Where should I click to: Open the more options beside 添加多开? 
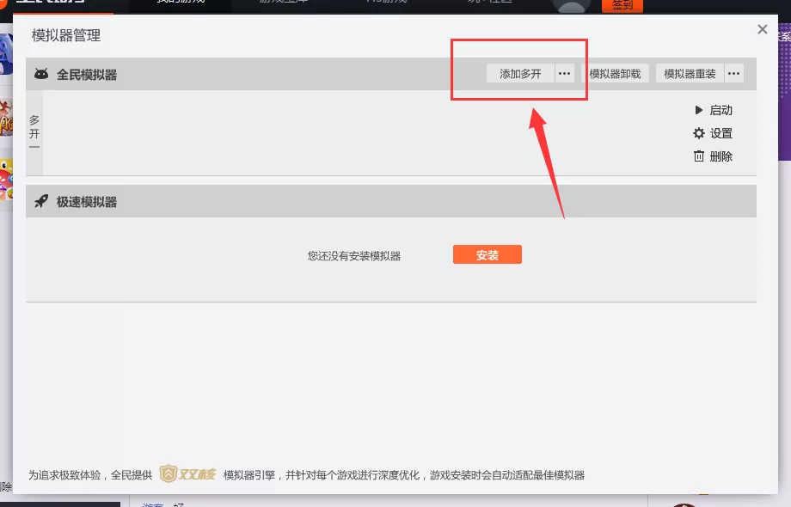pyautogui.click(x=565, y=74)
